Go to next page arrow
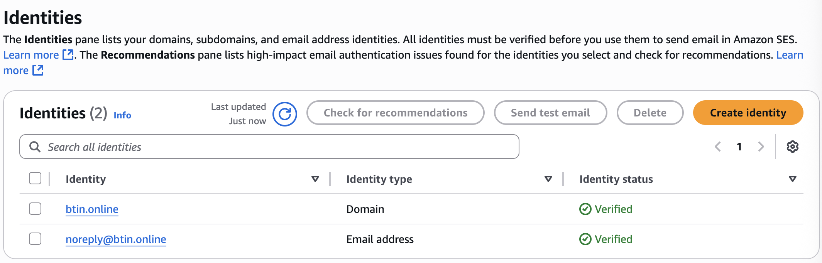The image size is (822, 263). pos(761,147)
